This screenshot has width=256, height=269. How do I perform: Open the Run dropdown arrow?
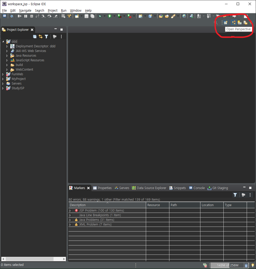point(114,16)
